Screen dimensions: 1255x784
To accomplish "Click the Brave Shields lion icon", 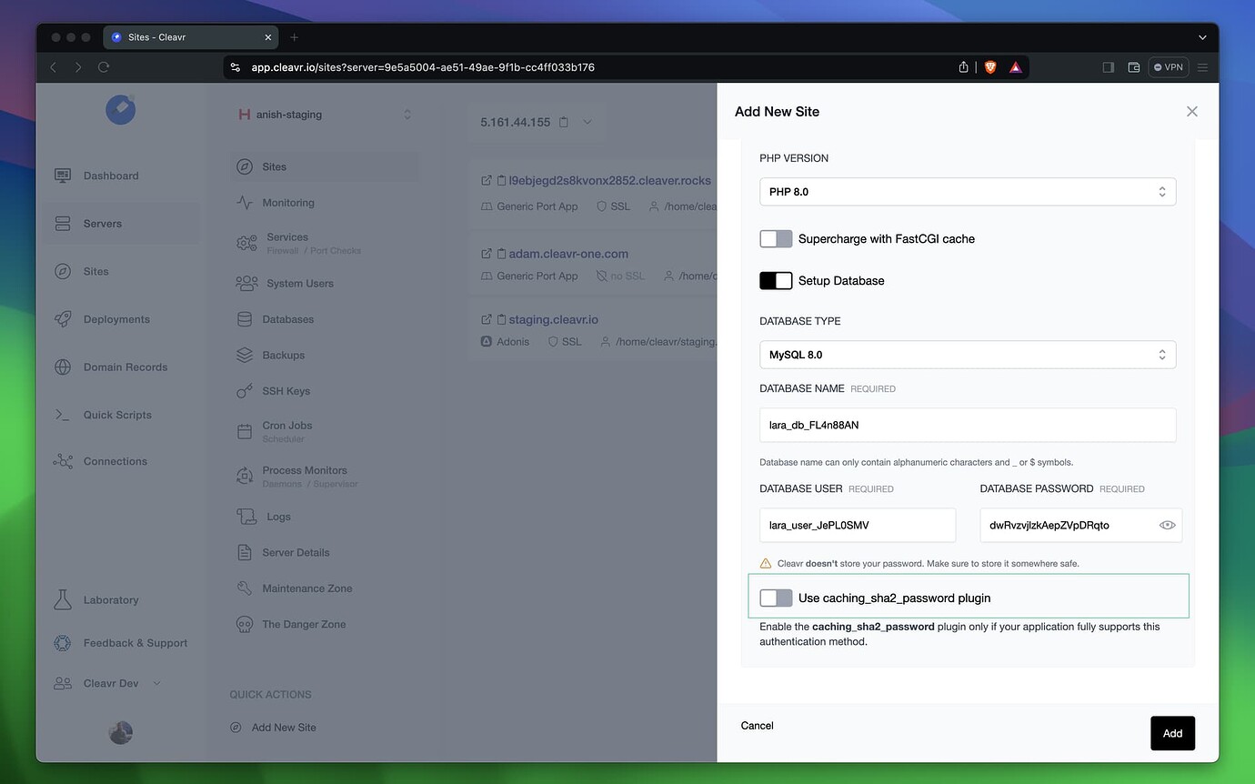I will [x=990, y=67].
